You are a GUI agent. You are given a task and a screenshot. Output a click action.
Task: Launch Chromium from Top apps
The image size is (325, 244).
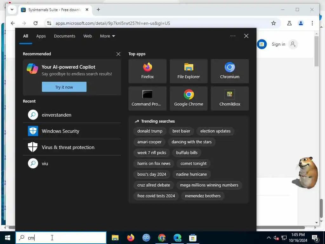(x=230, y=71)
